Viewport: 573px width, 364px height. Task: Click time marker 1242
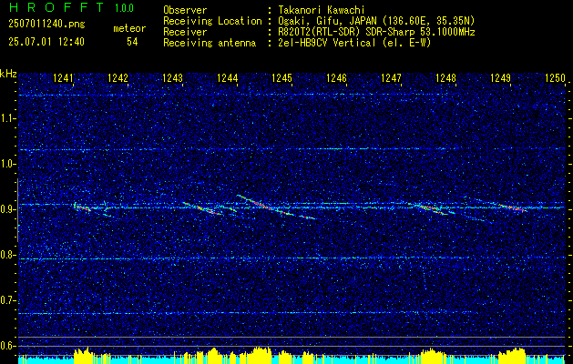(x=118, y=77)
